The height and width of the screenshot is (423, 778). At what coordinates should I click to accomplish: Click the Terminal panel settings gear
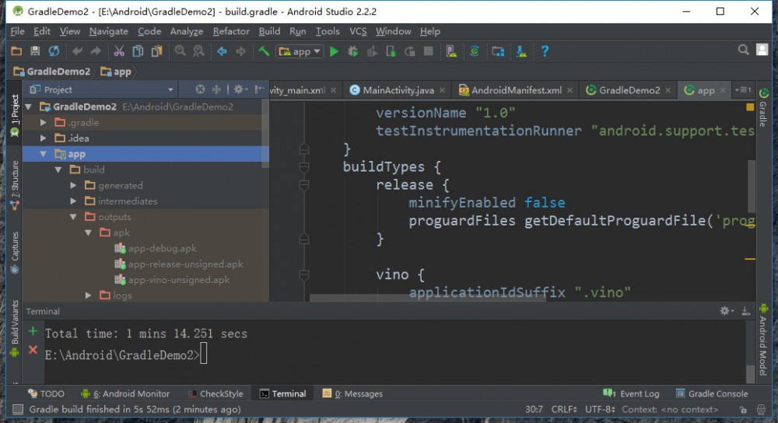(725, 311)
